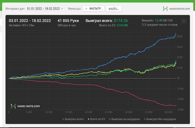Toggle the Всего по EV legend series
Image resolution: width=195 pixels, height=128 pixels.
click(96, 119)
